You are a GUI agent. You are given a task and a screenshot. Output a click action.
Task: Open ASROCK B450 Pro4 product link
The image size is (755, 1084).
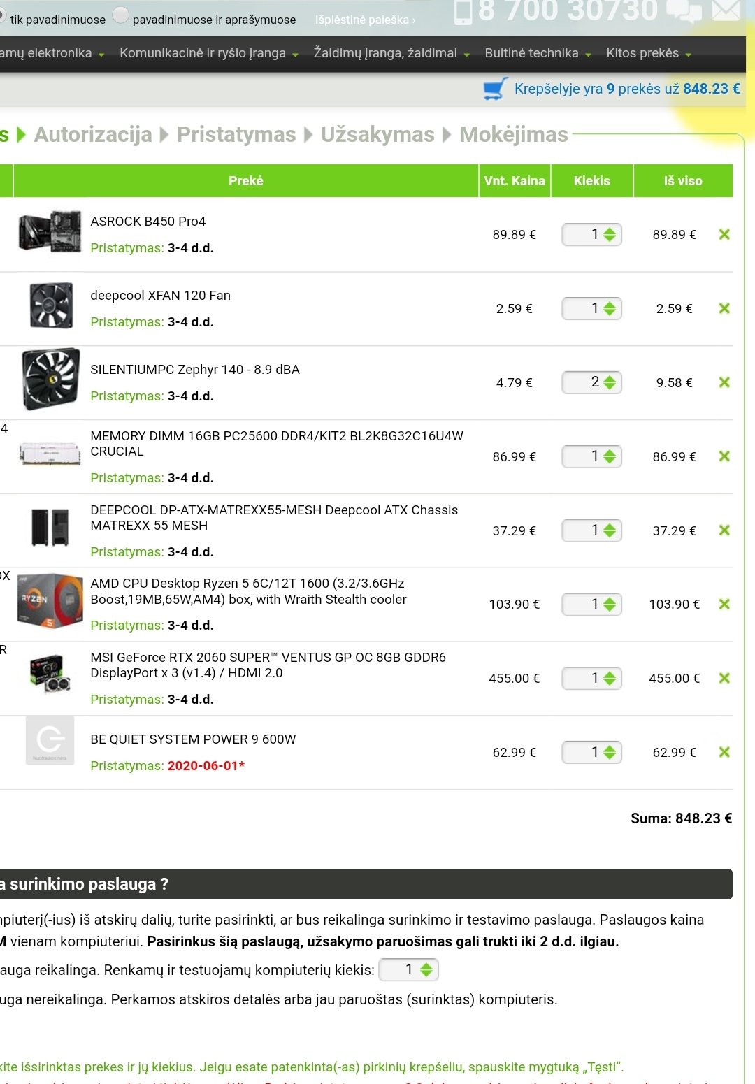(x=148, y=222)
